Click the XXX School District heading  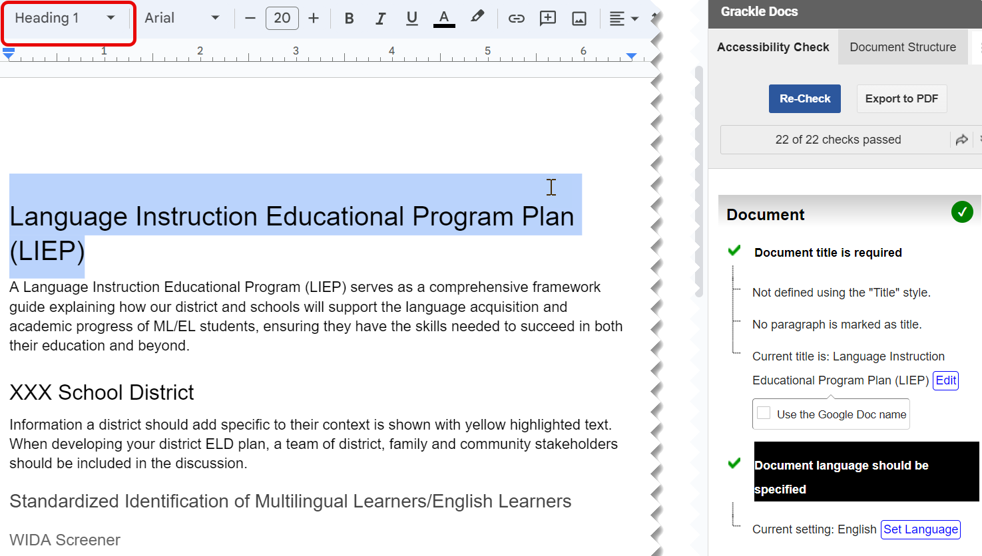tap(102, 392)
